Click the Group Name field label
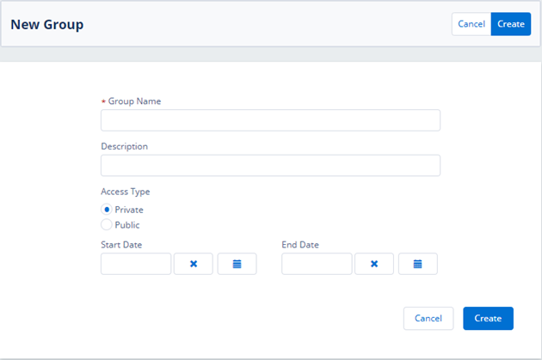This screenshot has height=360, width=542. 134,101
